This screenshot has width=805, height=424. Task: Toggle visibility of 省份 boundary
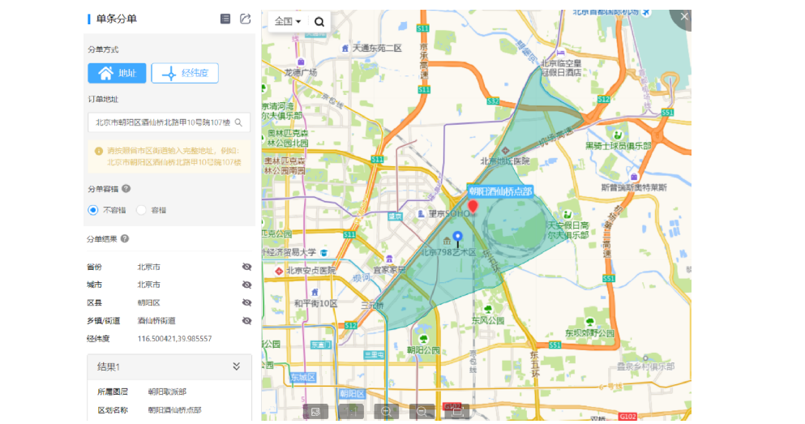pyautogui.click(x=246, y=267)
